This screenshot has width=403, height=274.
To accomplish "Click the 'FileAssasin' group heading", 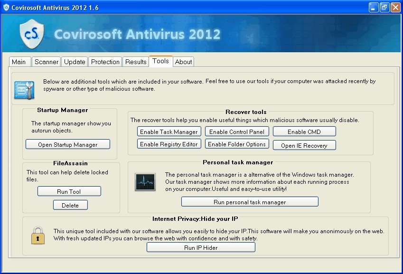I will click(x=70, y=163).
